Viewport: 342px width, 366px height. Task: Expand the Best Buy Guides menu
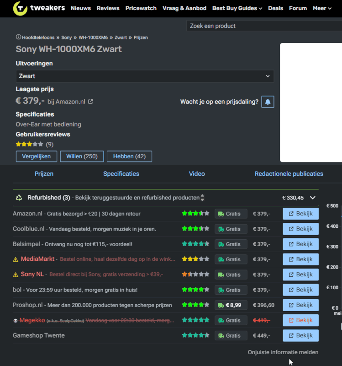[237, 8]
